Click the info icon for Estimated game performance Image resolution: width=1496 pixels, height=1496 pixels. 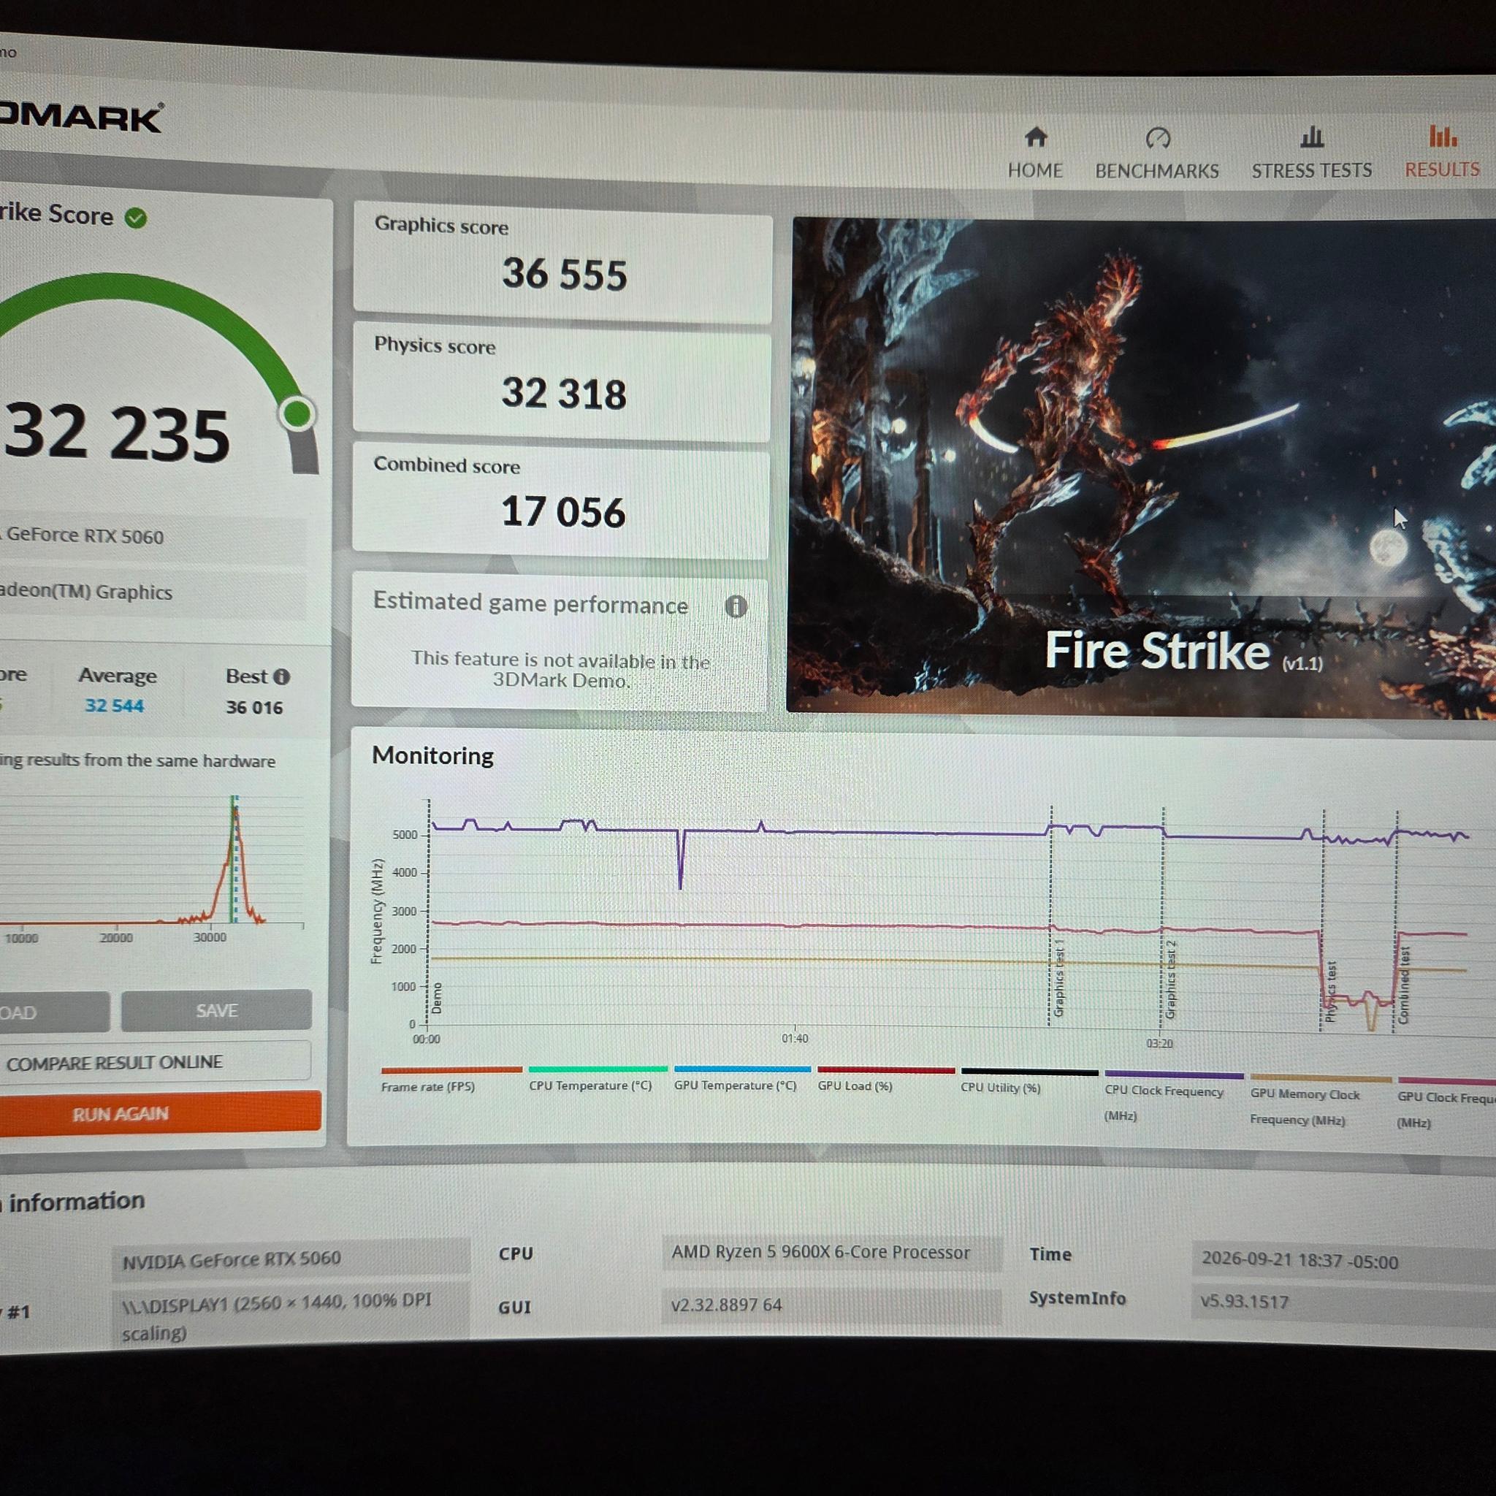click(736, 606)
